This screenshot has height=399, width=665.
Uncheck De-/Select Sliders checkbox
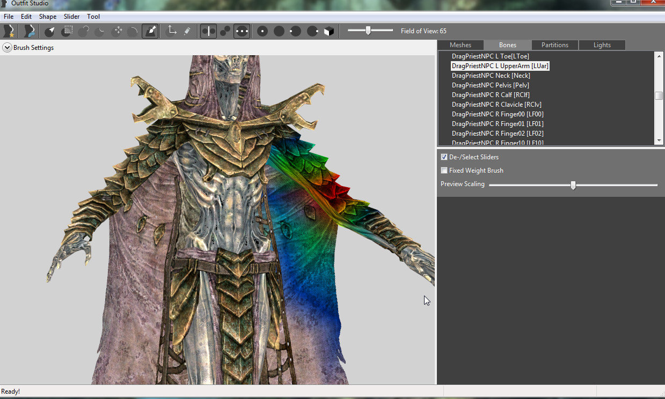(444, 157)
